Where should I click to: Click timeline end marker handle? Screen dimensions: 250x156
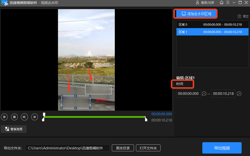146,119
